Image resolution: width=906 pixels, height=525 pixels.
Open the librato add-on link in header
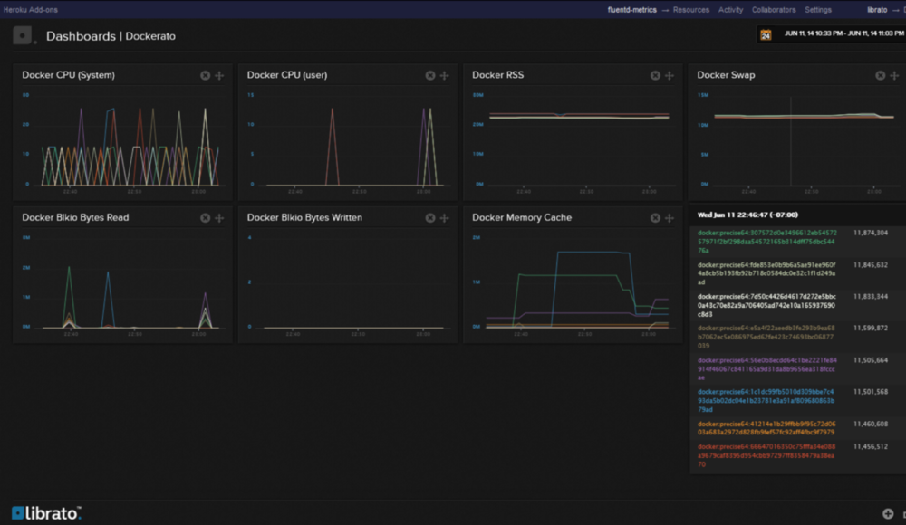tap(876, 10)
